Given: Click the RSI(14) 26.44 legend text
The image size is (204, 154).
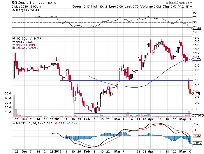Looking at the screenshot, I should tap(27, 10).
